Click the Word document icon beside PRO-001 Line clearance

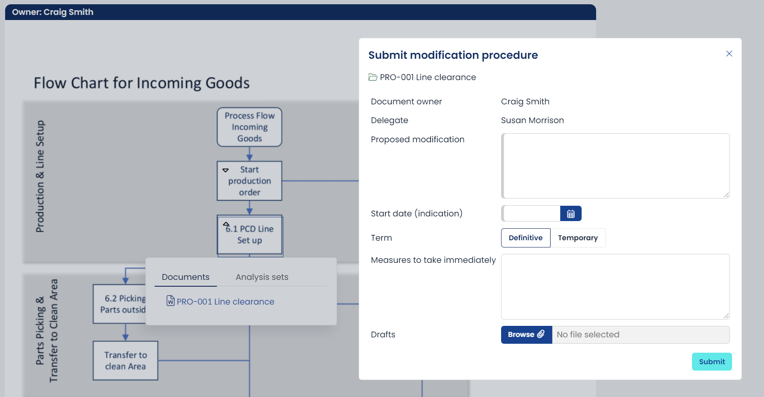coord(170,301)
